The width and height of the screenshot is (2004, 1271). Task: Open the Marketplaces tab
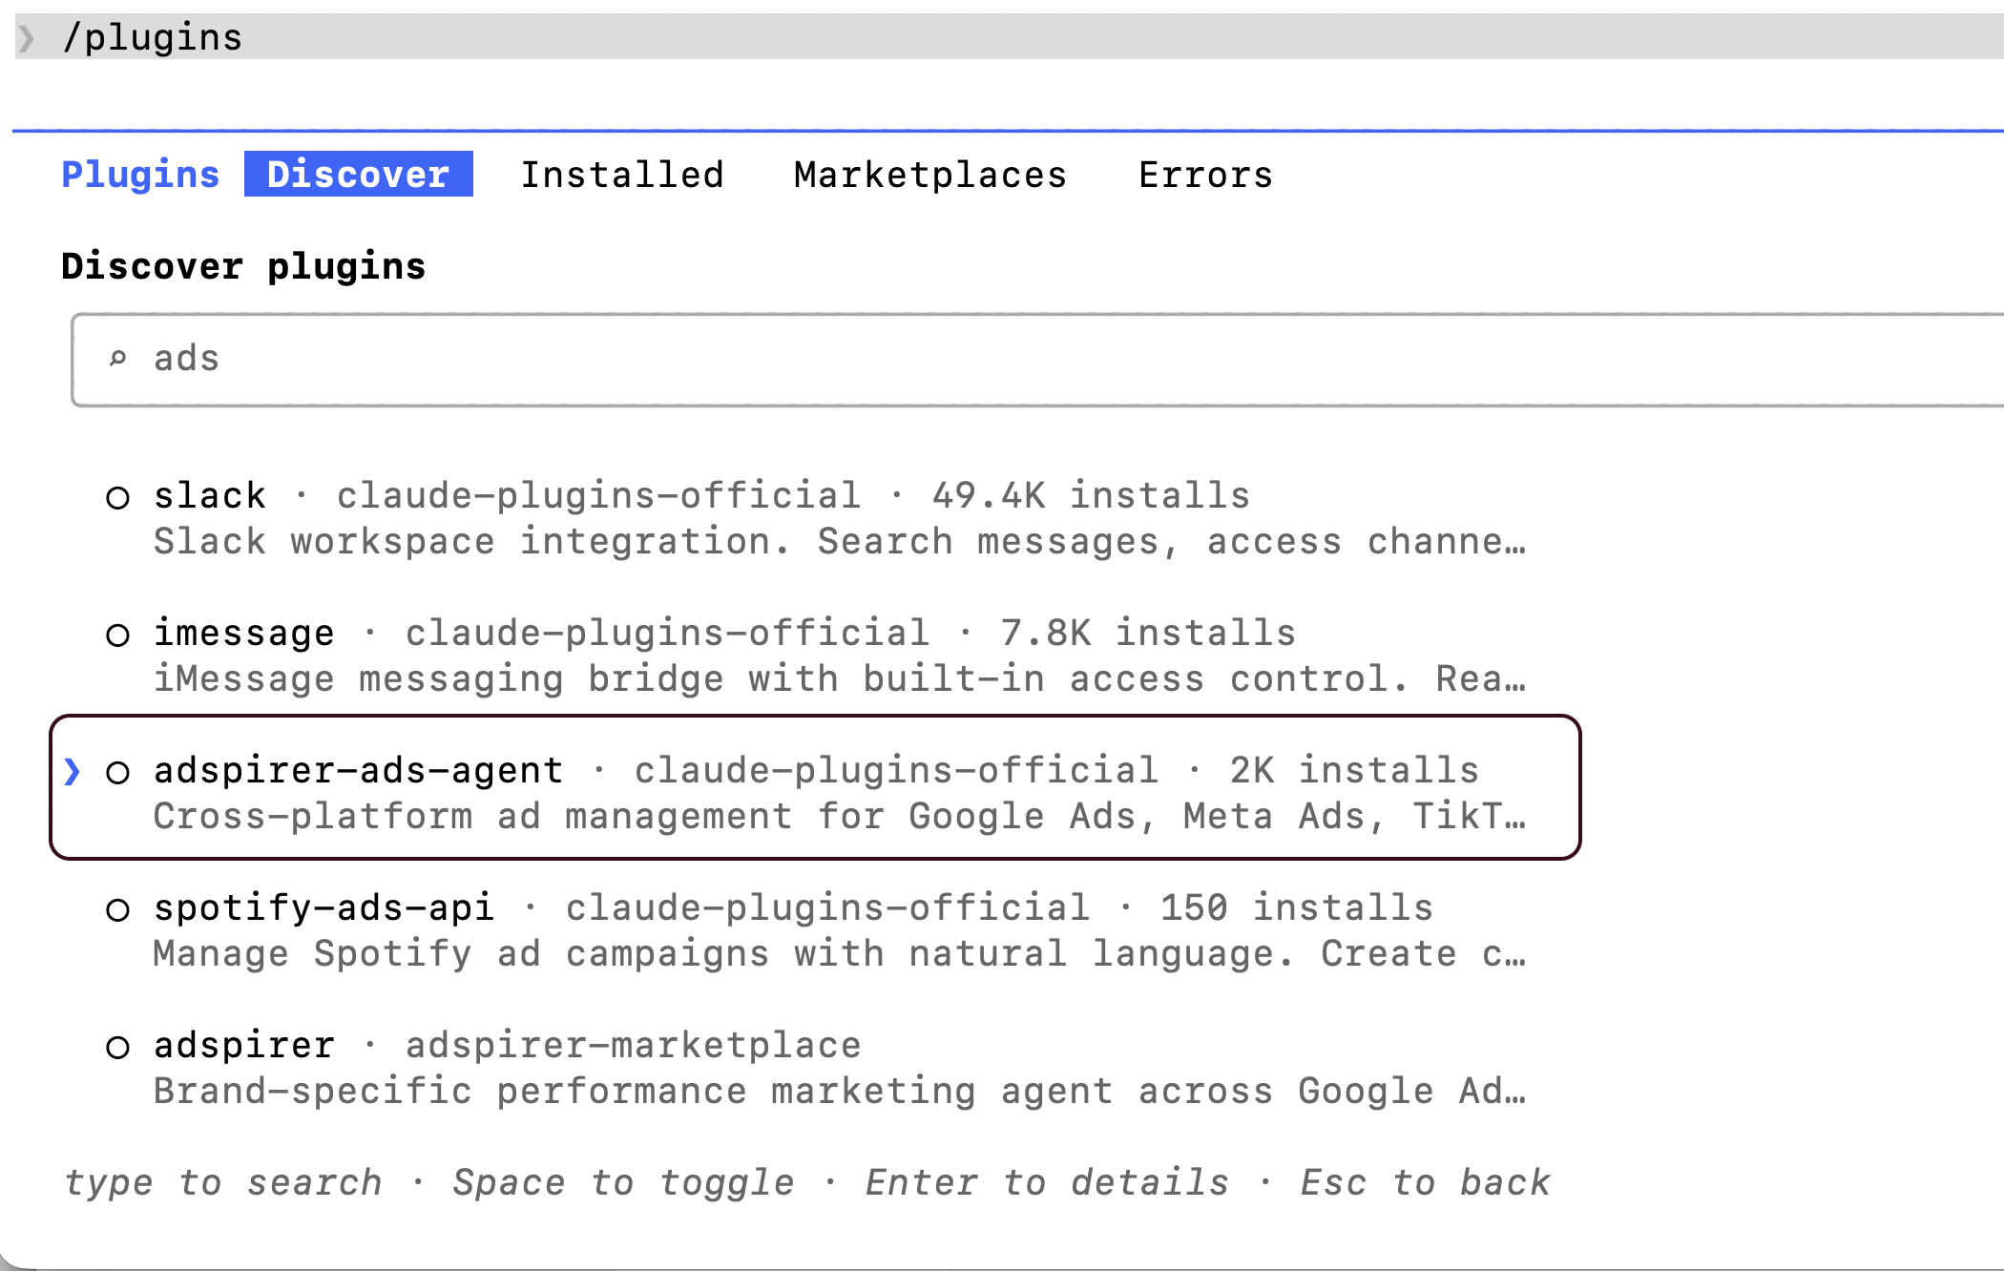pos(930,175)
